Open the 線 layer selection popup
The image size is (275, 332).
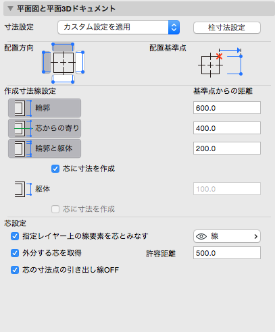coord(227,236)
